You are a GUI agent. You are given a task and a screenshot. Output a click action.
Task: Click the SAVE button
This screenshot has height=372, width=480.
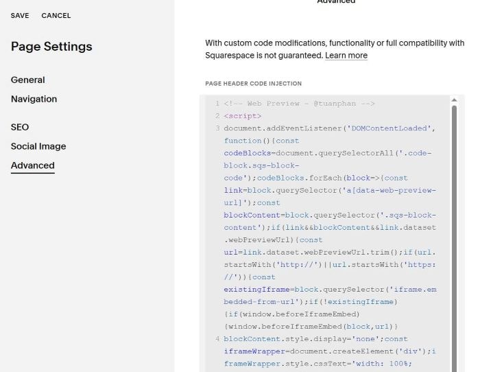[20, 16]
